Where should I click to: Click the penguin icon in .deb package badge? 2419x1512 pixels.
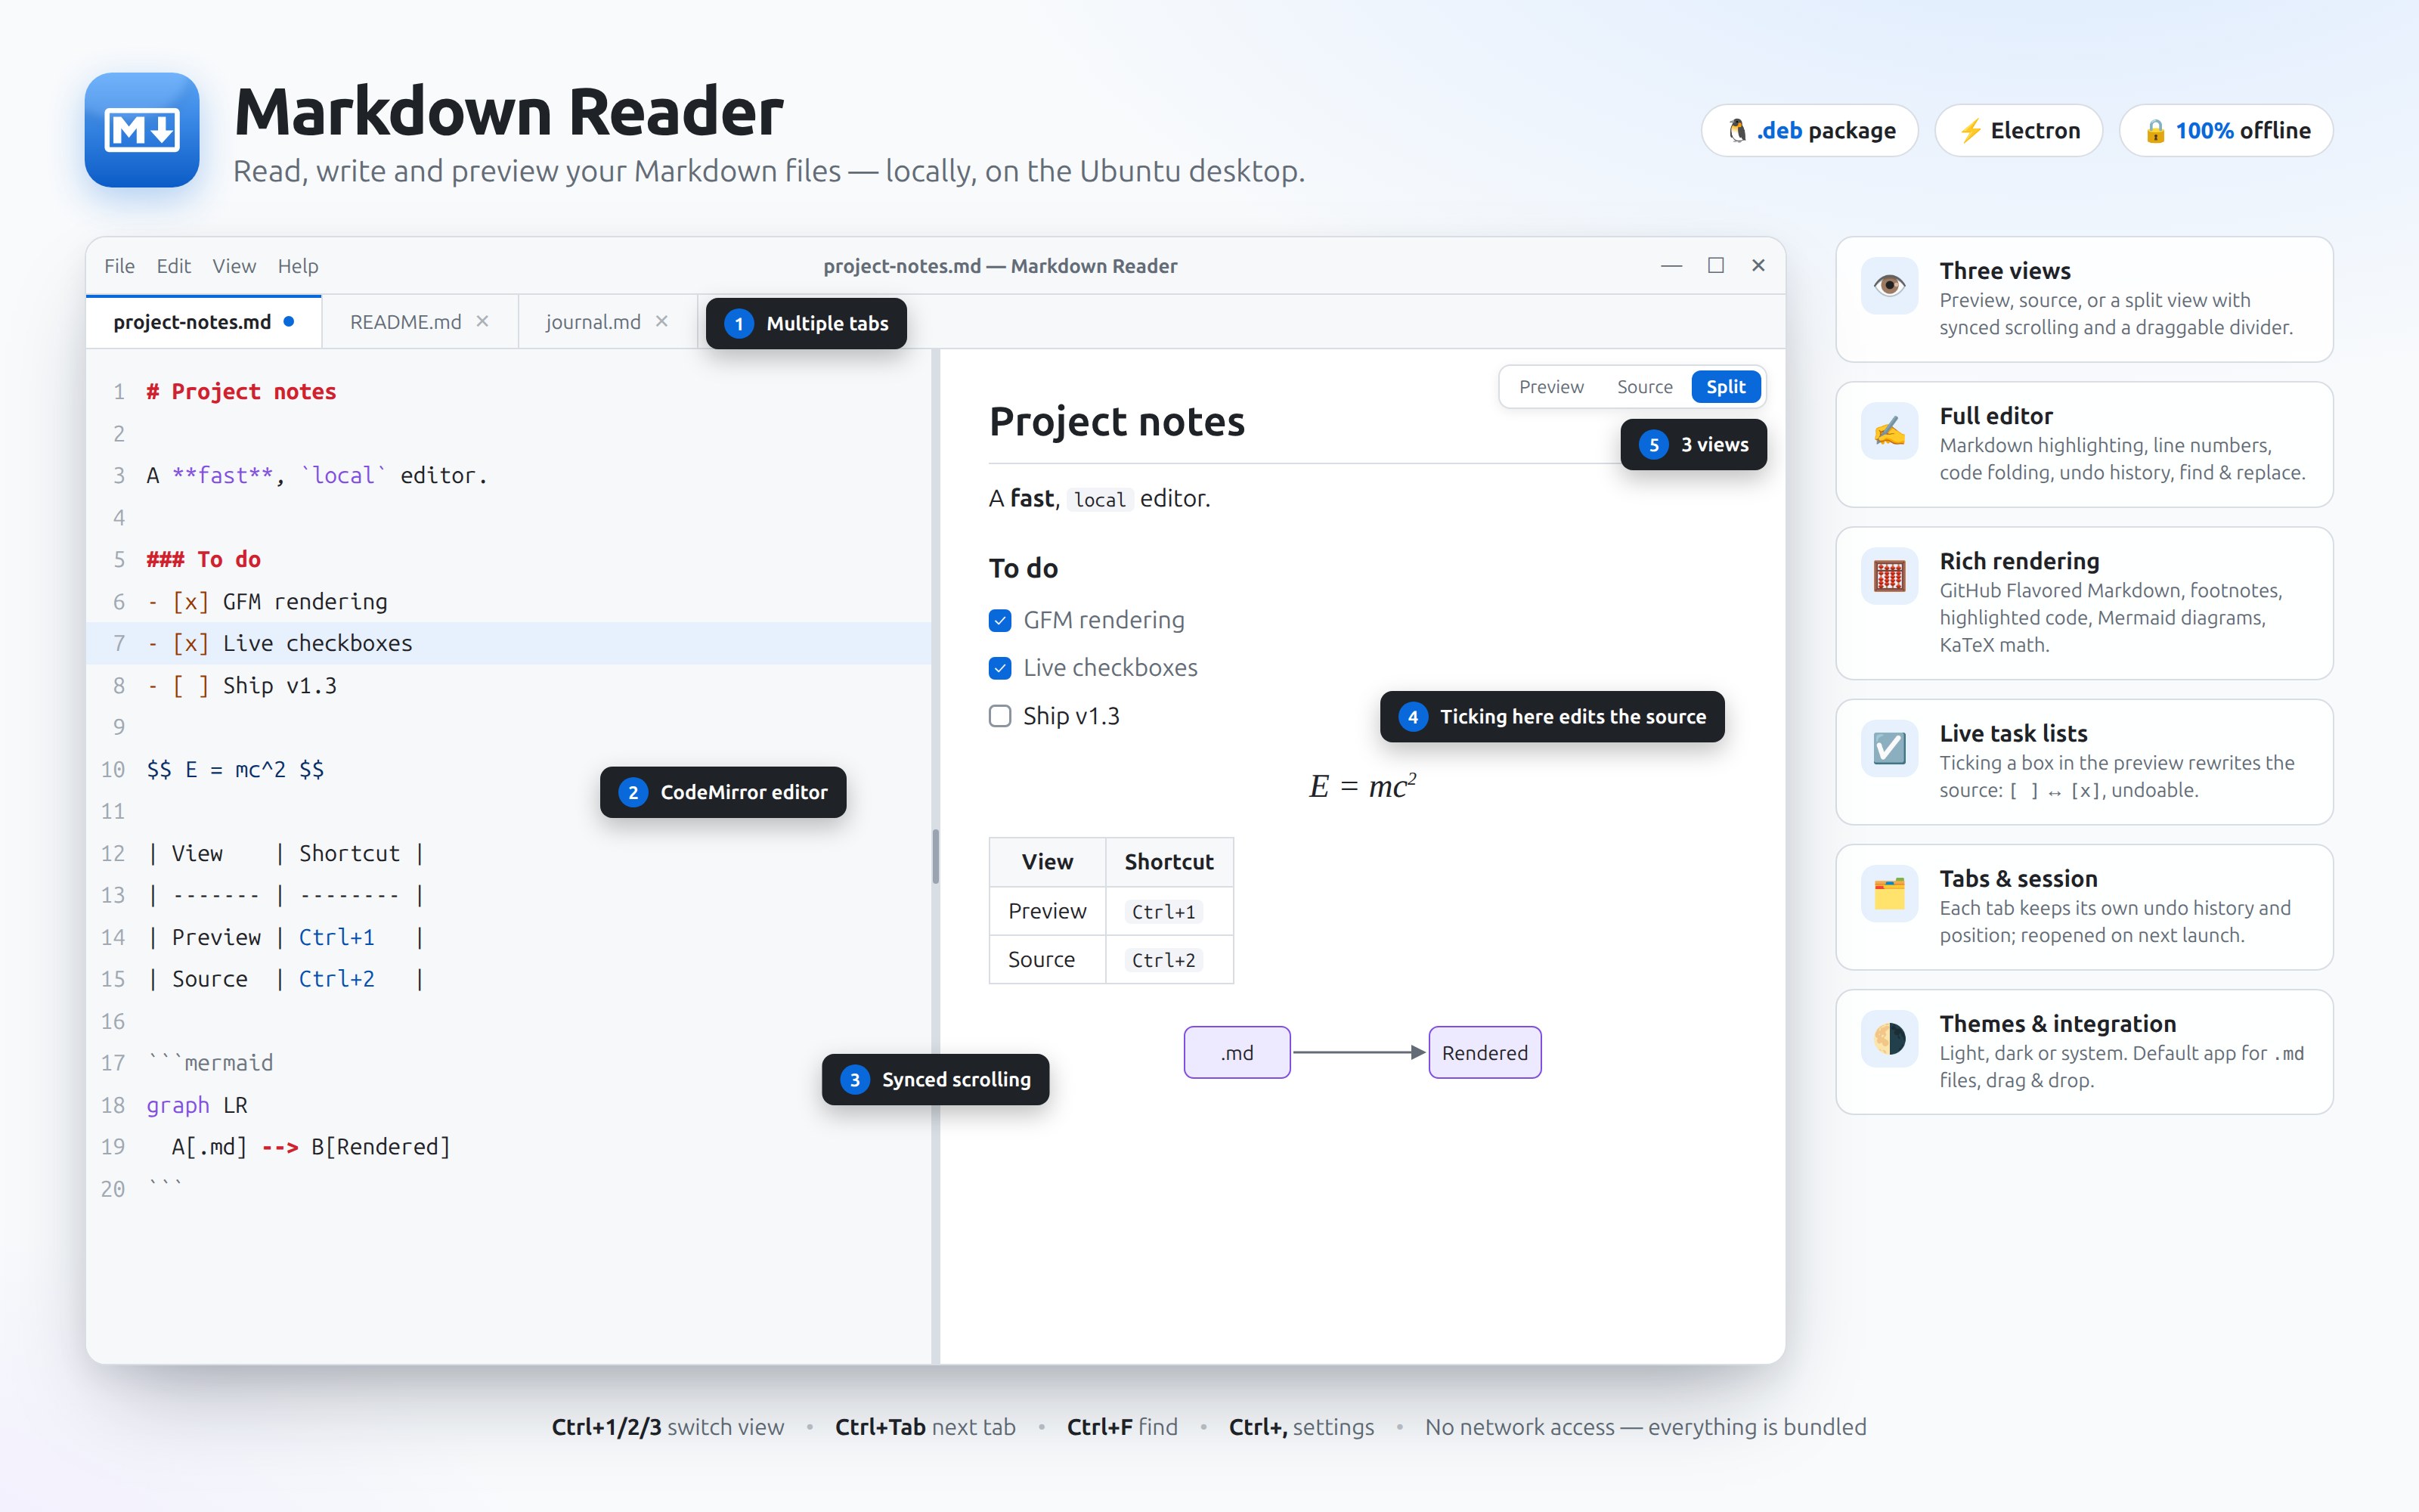(1737, 131)
